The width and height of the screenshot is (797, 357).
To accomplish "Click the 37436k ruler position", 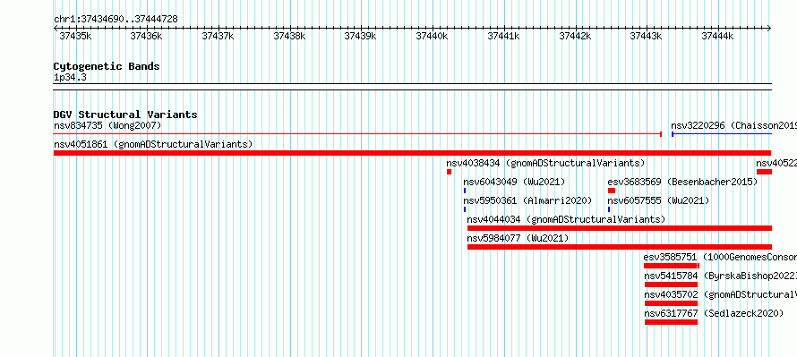I will (146, 36).
